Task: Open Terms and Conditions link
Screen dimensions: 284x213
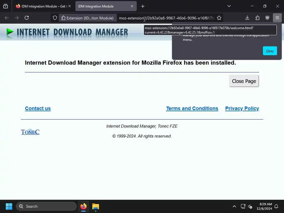Action: click(x=192, y=108)
